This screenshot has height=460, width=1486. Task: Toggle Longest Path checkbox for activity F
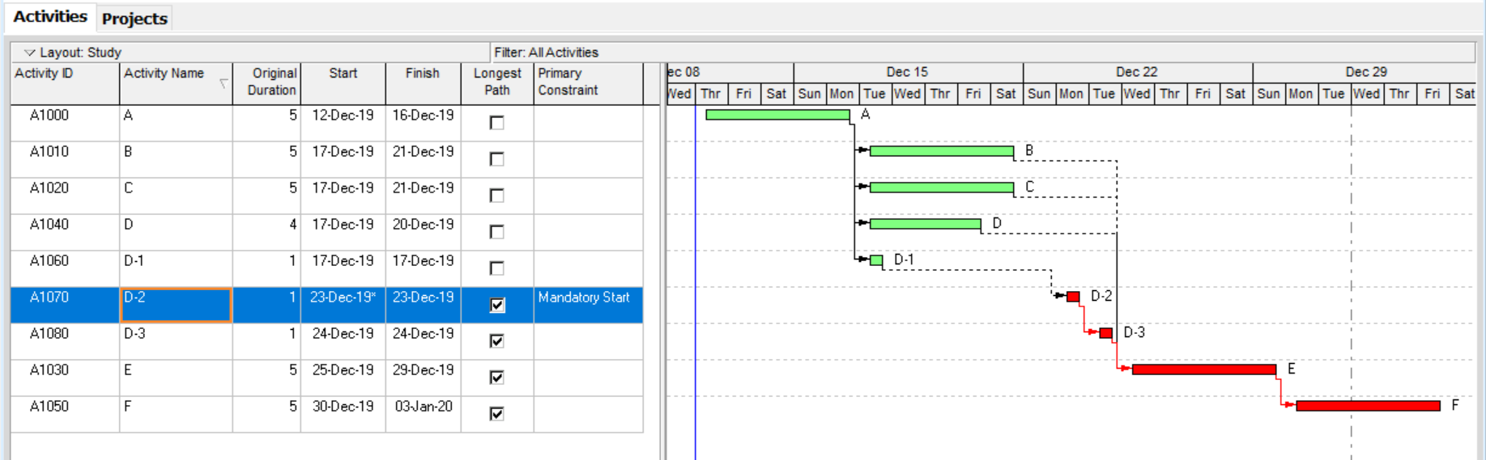coord(497,414)
